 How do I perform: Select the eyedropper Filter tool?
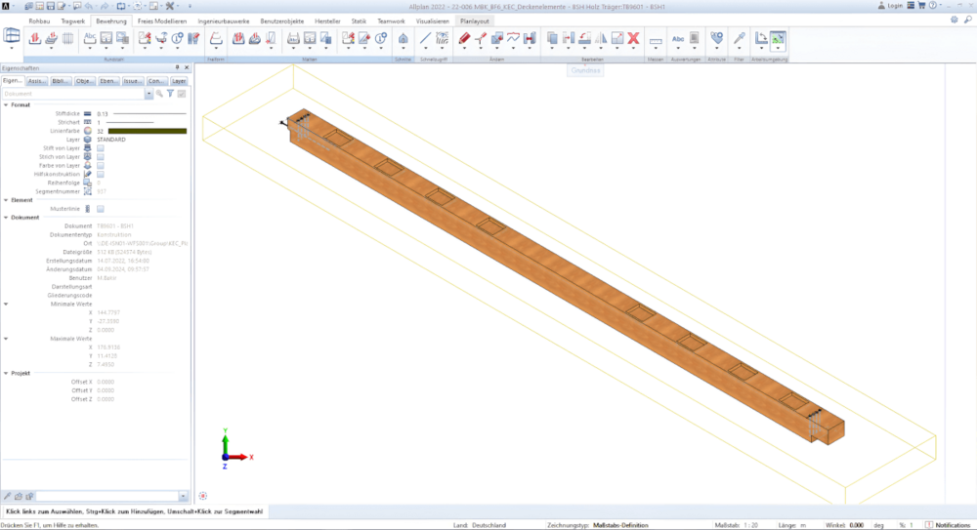(x=740, y=39)
